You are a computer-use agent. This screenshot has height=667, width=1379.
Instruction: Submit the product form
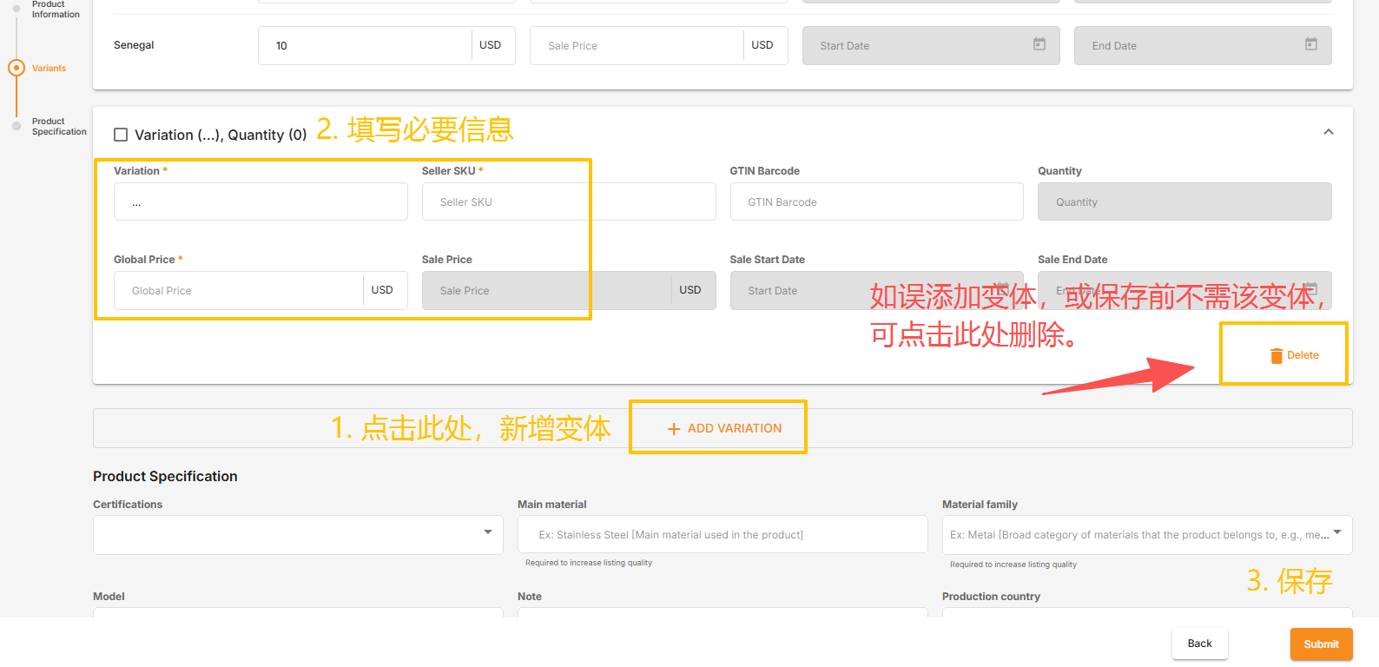point(1321,644)
